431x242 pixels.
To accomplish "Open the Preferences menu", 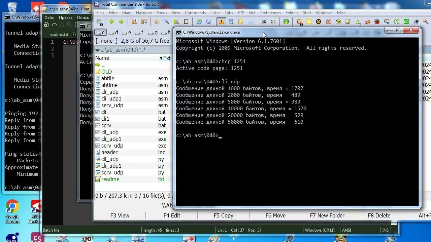I will [x=270, y=13].
